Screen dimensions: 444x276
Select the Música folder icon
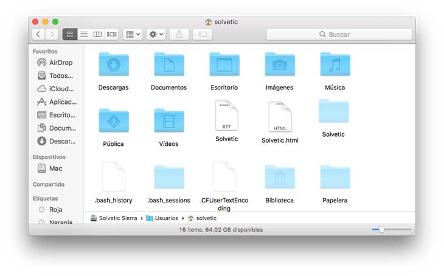tap(335, 64)
